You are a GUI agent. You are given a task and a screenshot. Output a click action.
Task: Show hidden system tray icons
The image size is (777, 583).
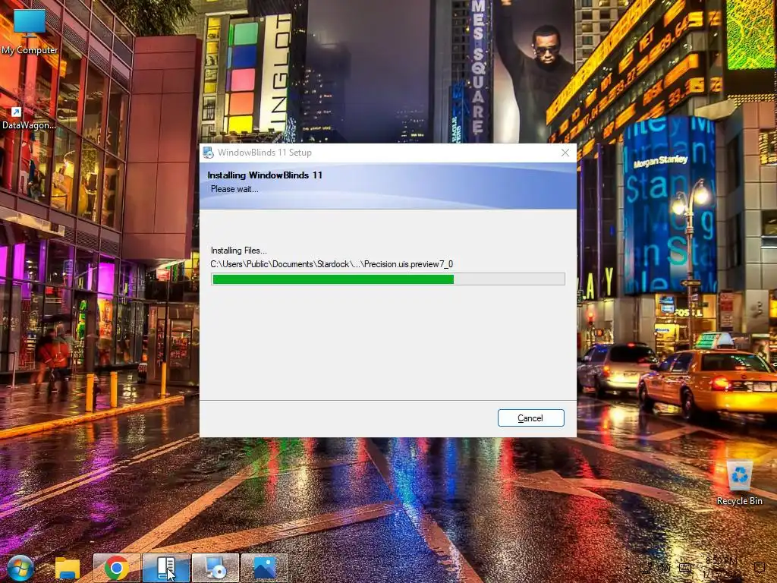click(627, 568)
